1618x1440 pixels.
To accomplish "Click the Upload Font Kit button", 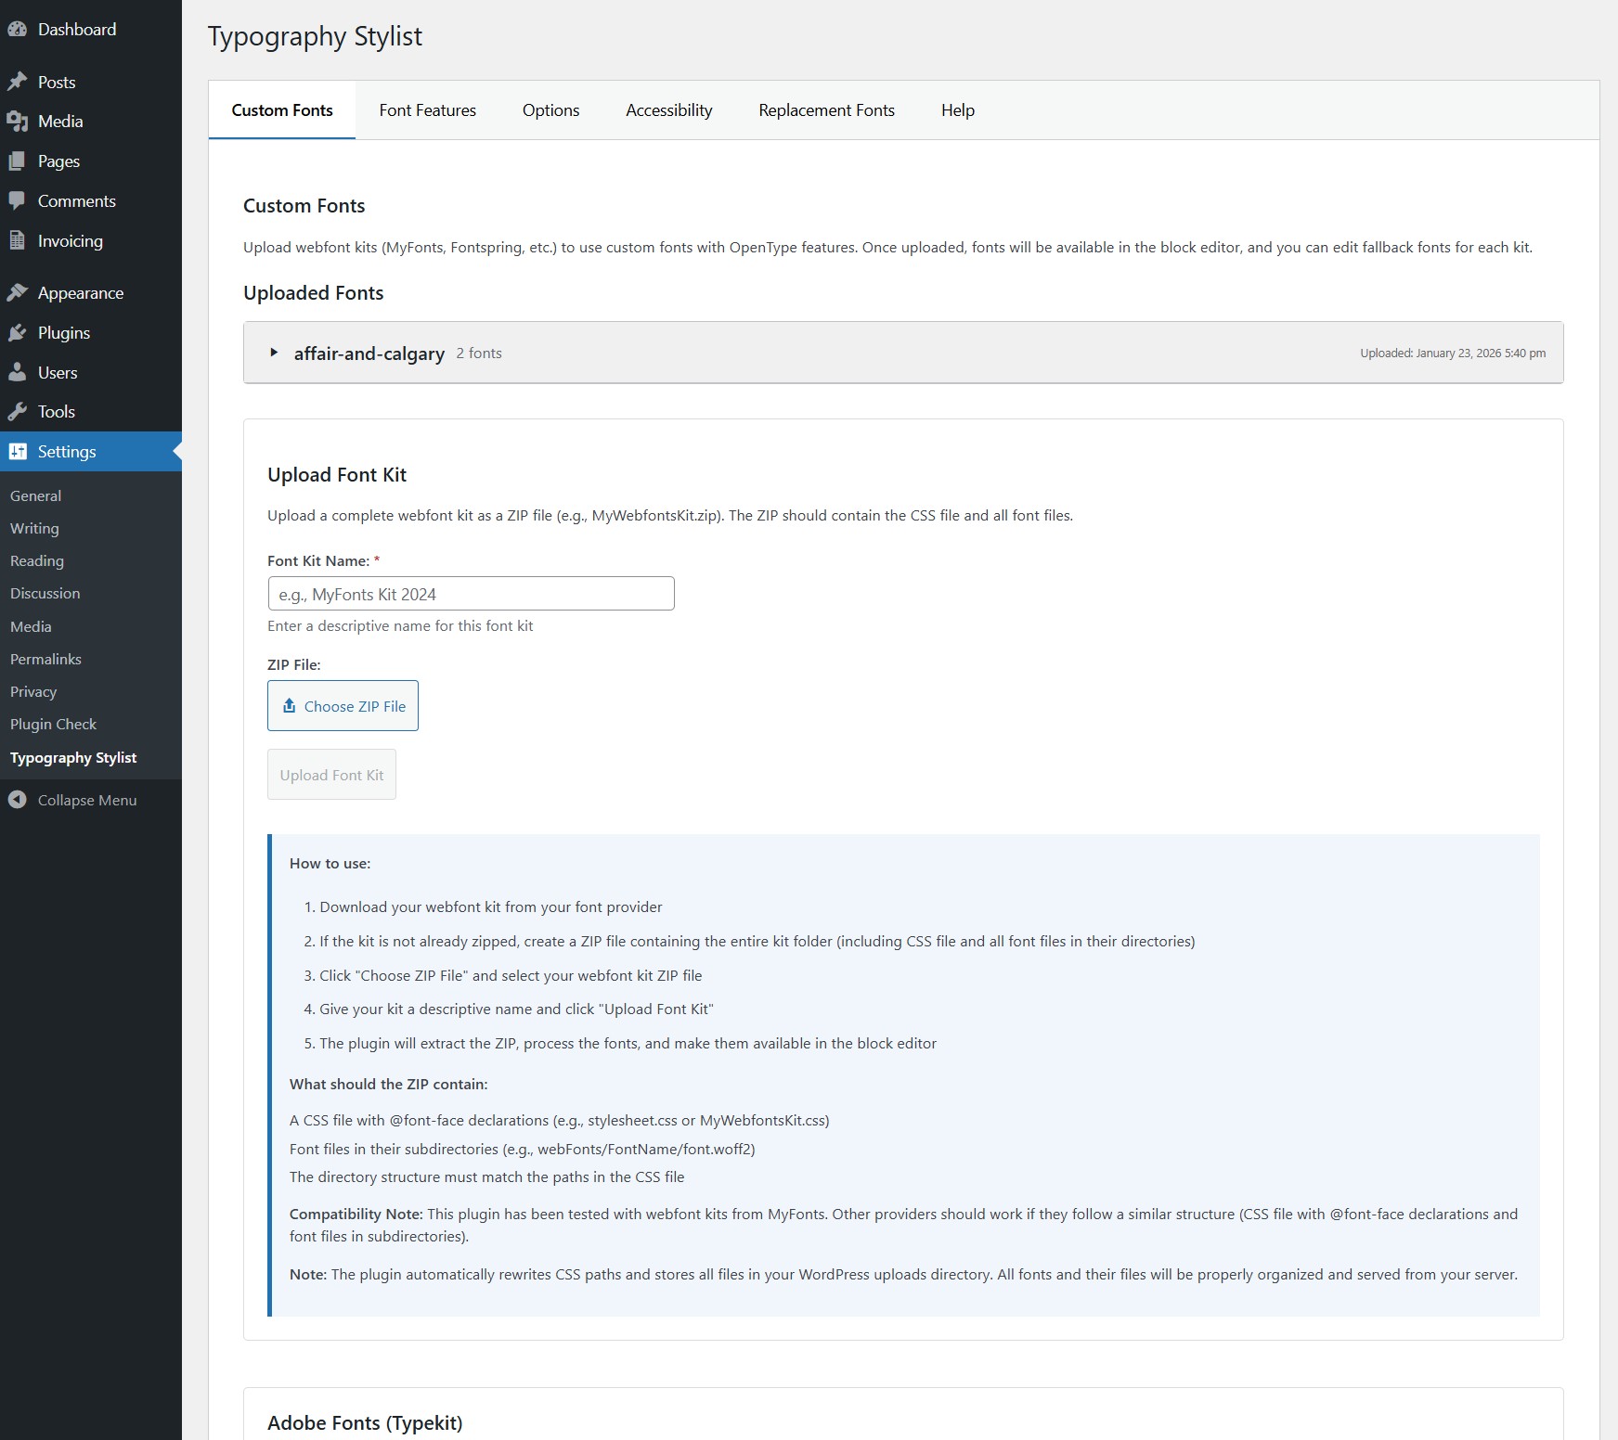I will click(331, 775).
